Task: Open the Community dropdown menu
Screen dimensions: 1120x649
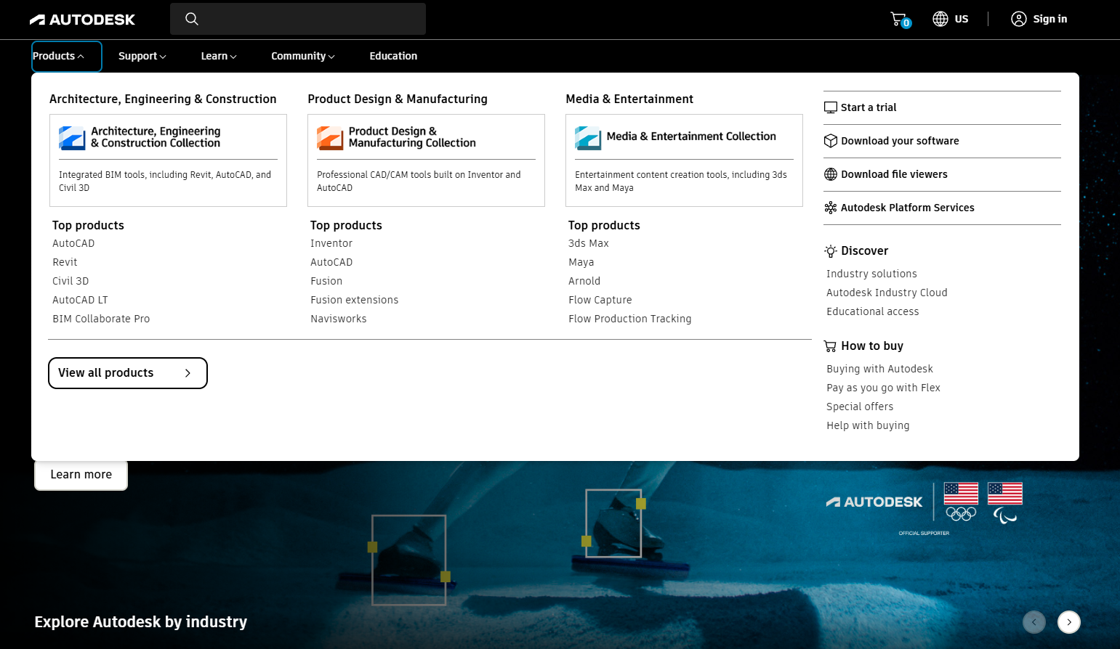Action: 302,56
